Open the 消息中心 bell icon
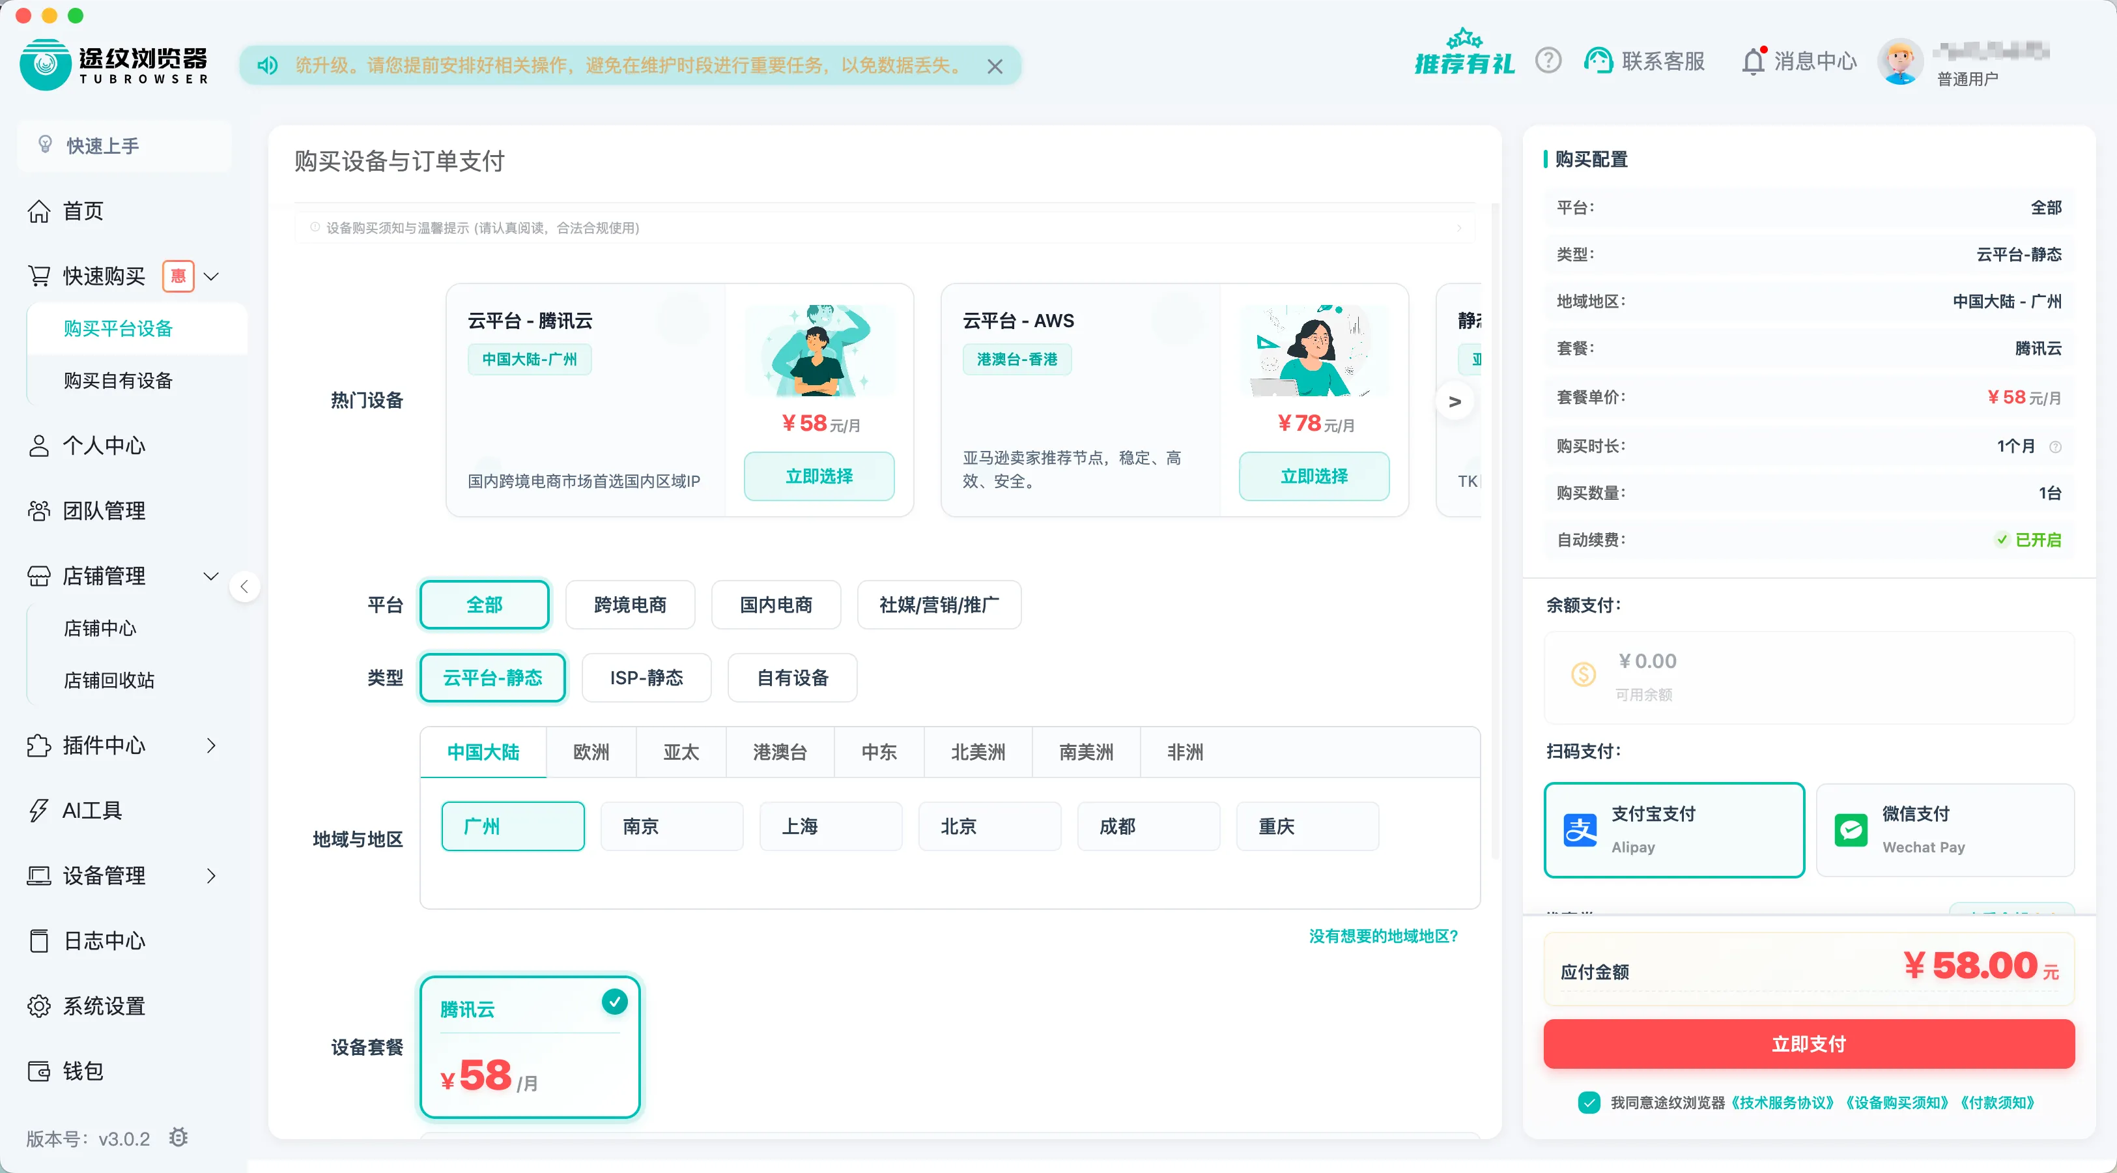Viewport: 2117px width, 1173px height. (1755, 60)
